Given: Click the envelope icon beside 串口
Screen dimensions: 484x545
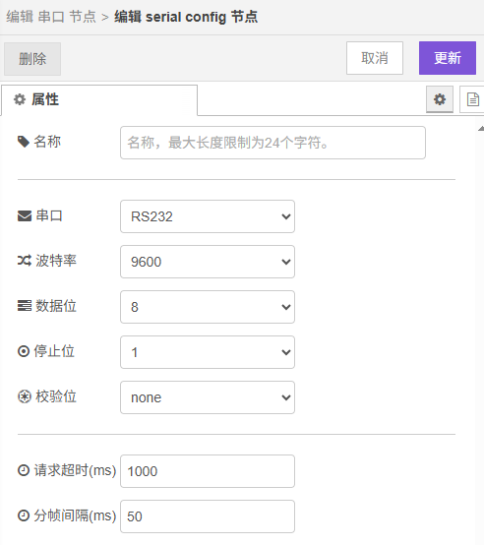Looking at the screenshot, I should click(x=25, y=215).
